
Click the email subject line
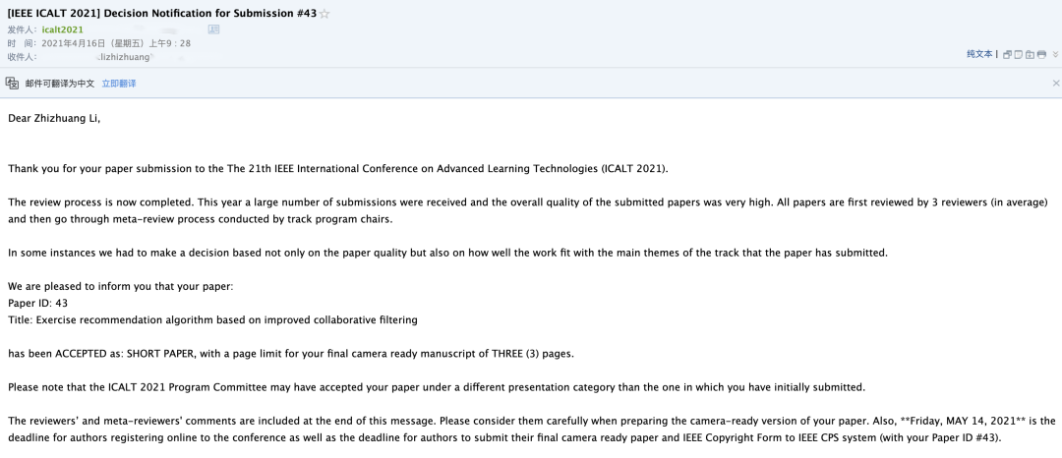click(x=162, y=14)
